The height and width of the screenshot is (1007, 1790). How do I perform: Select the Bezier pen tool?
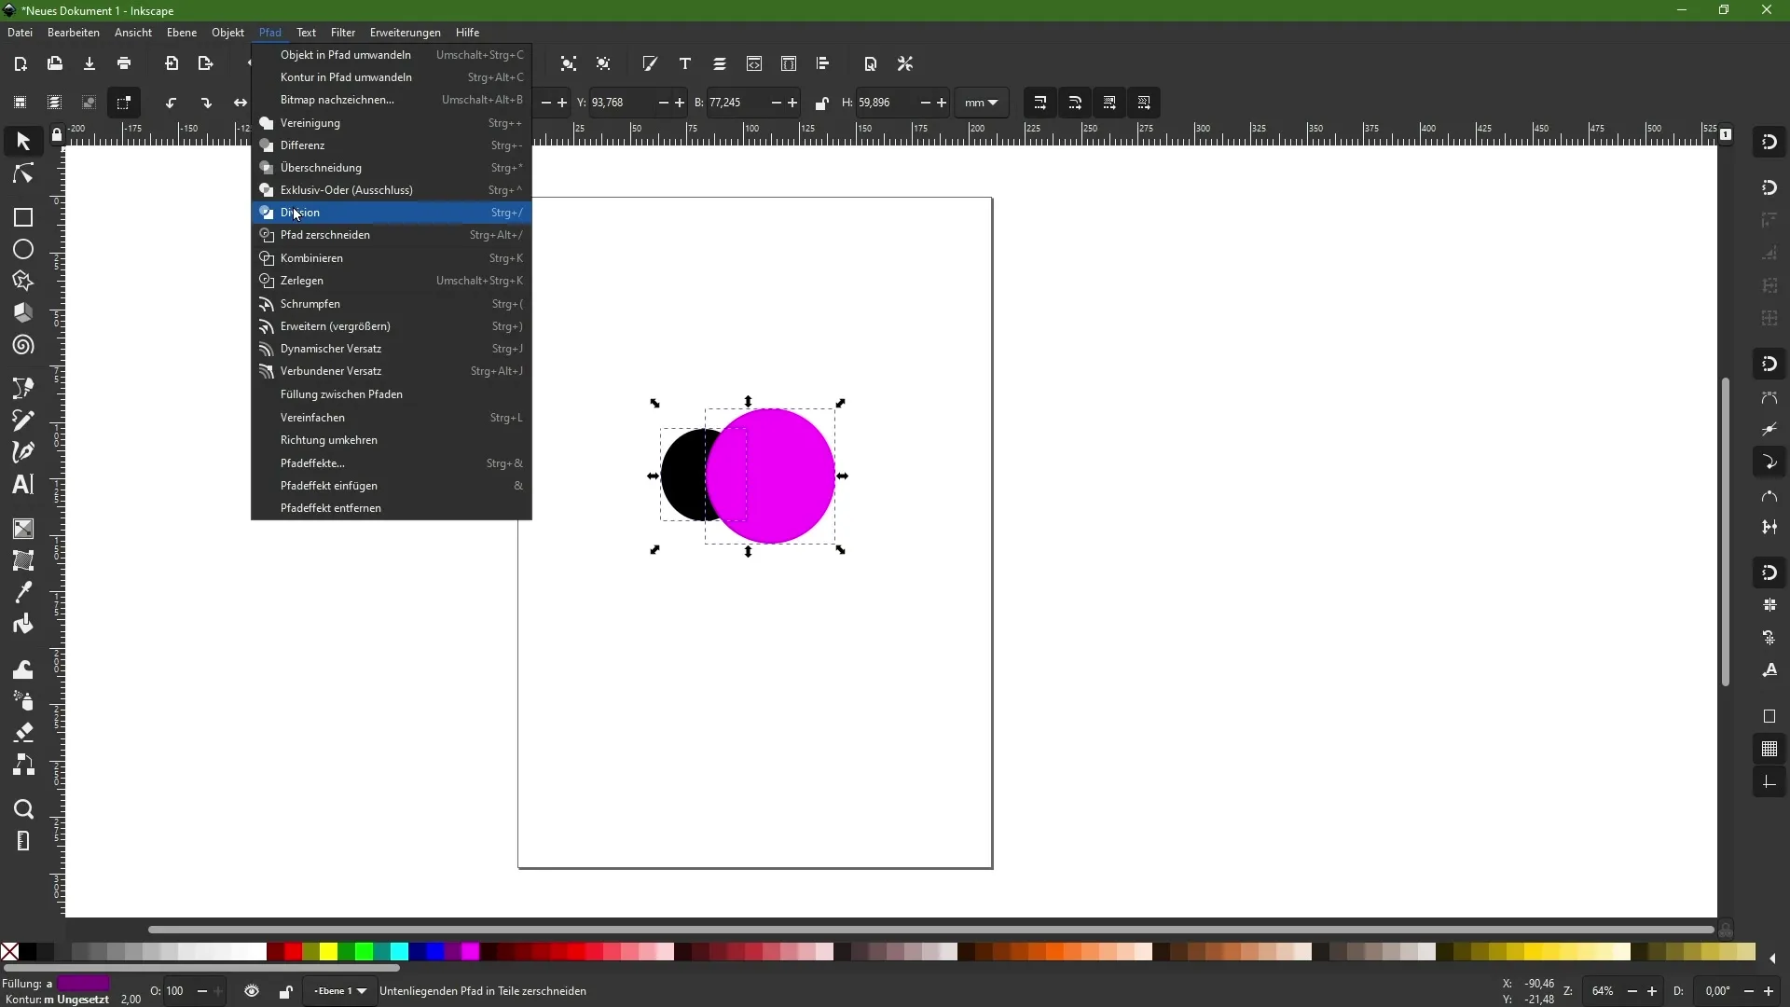click(23, 389)
